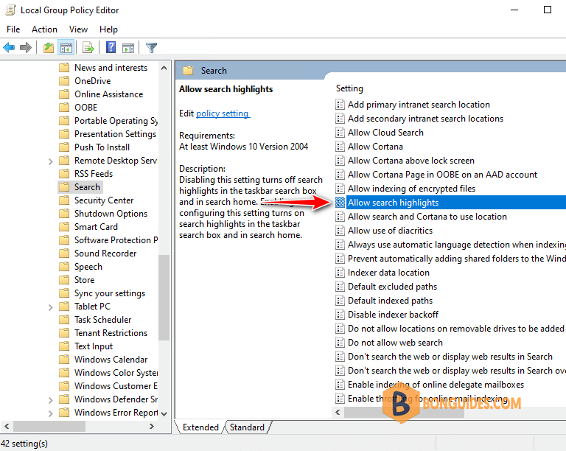The image size is (566, 451).
Task: Click tree pane horizontal scroll left arrow
Action: [x=7, y=426]
